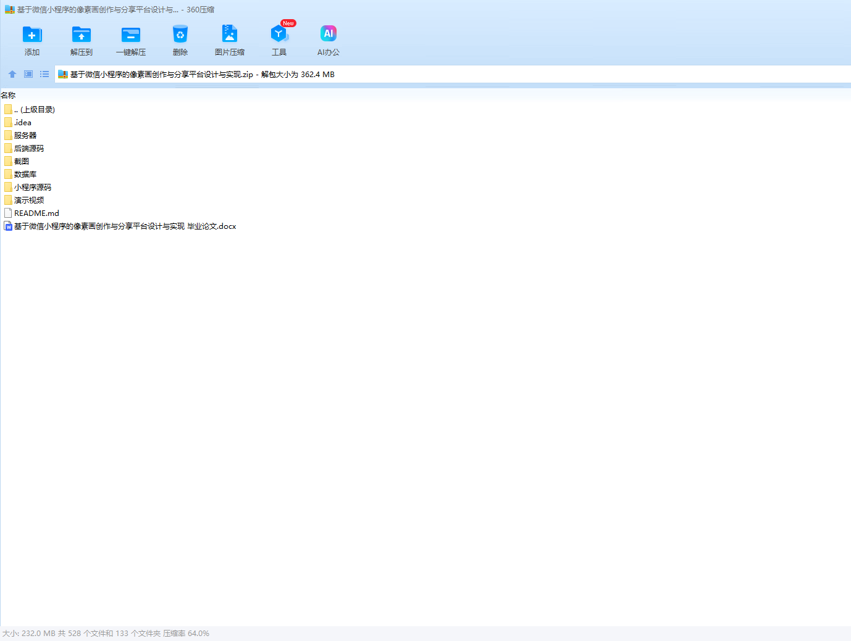Screen dimensions: 851x641
Task: Select the "小程序源码" folder name
Action: pyautogui.click(x=33, y=188)
